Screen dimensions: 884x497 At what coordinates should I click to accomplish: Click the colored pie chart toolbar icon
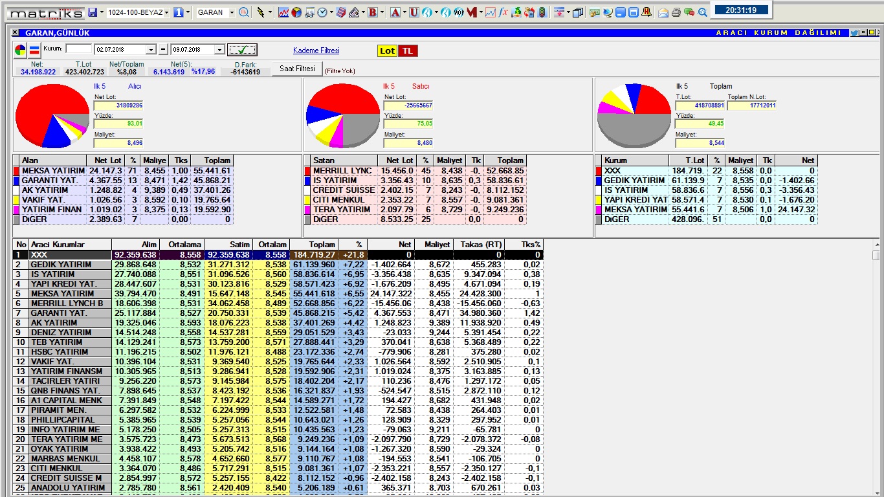pos(296,12)
